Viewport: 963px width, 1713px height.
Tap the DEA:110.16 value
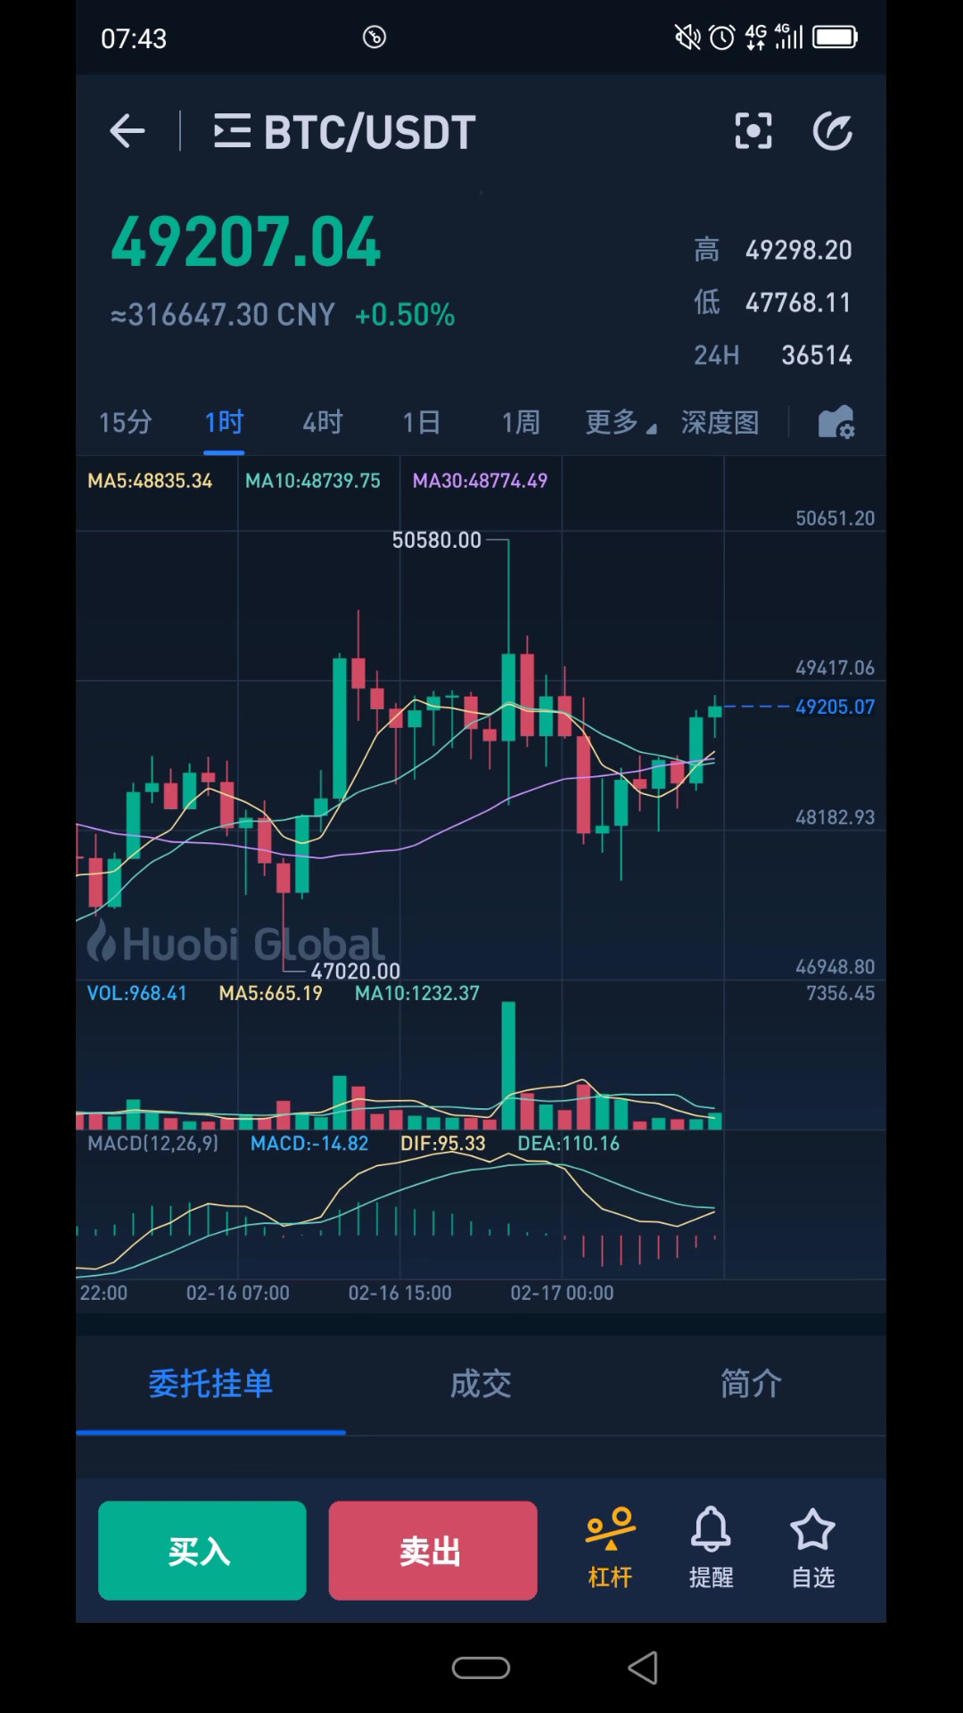click(x=569, y=1143)
